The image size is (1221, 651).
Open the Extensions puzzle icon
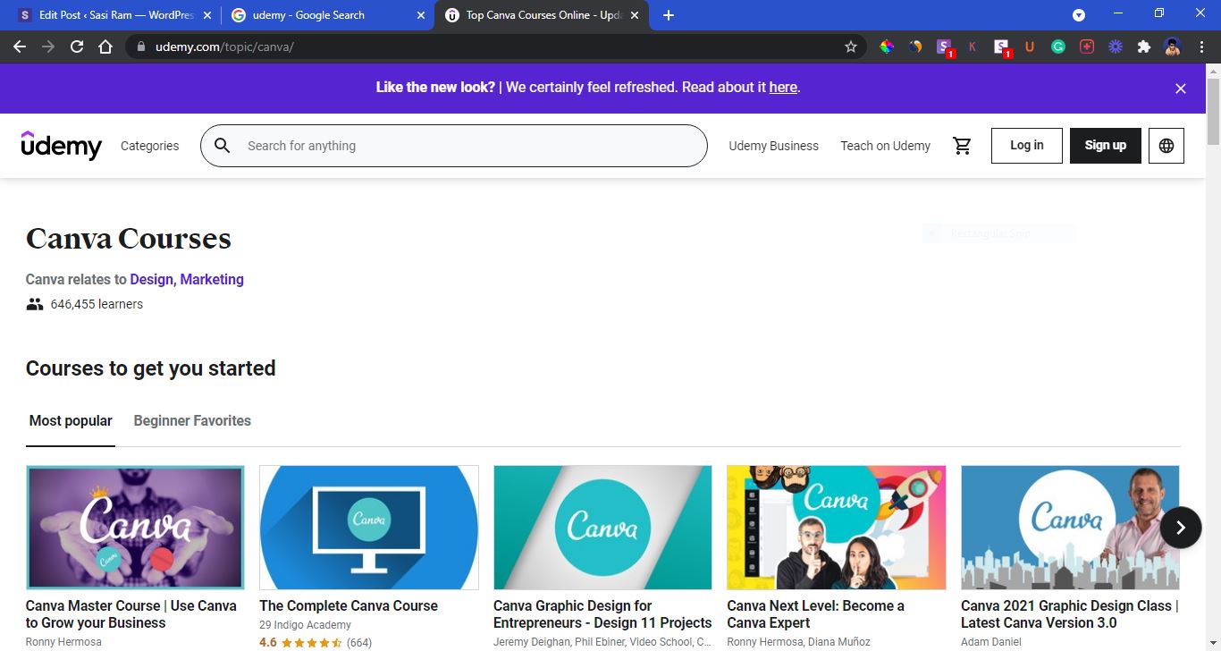point(1143,46)
